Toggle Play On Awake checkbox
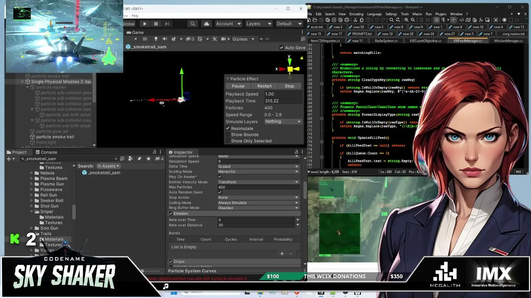Screen dimensions: 531x298 (220, 177)
